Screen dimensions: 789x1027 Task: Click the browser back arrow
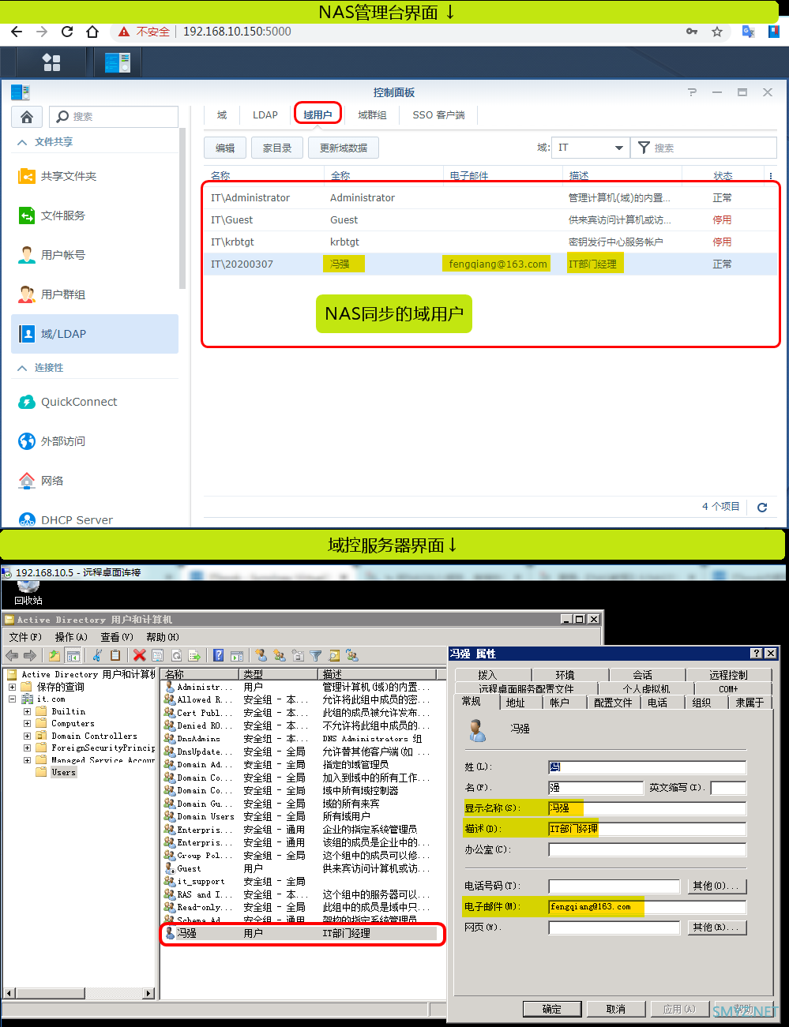[x=17, y=32]
